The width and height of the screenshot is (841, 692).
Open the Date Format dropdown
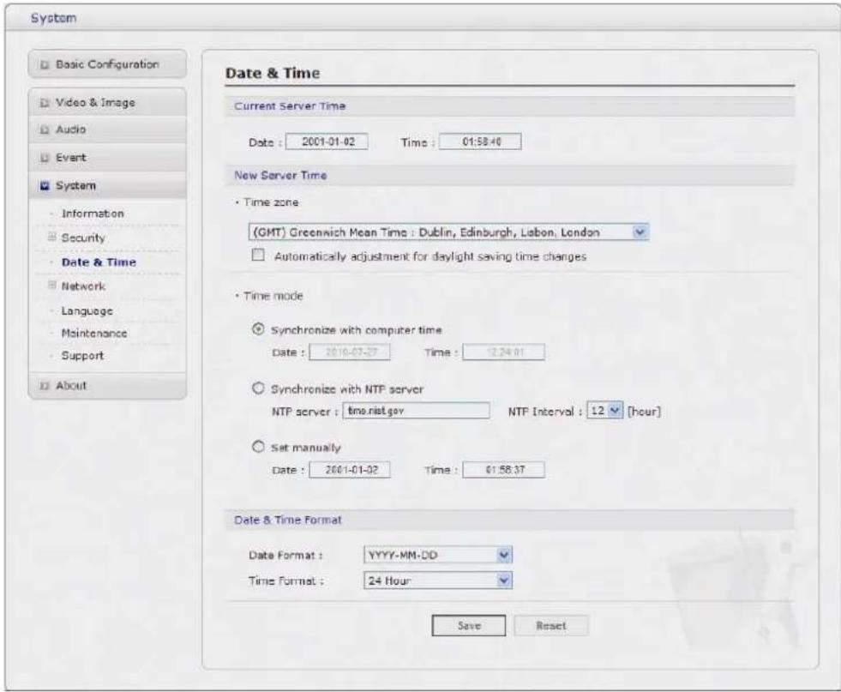point(438,555)
